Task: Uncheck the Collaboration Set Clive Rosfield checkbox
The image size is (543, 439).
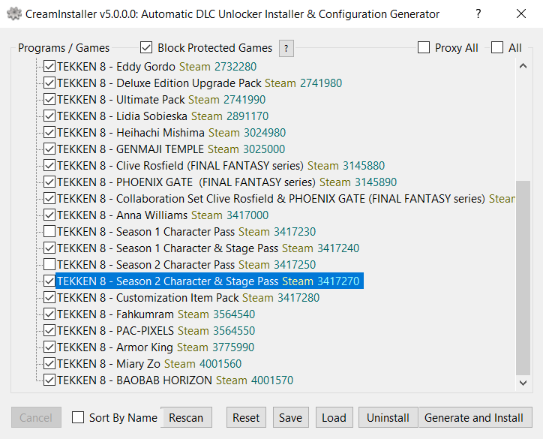Action: 49,199
